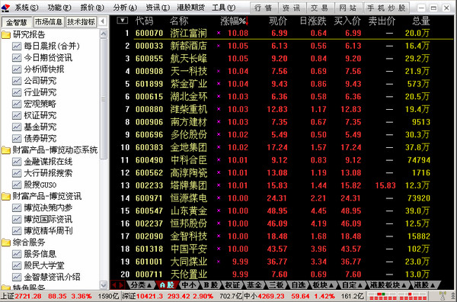Click the 股民大学堂 chart icon
Screen dimensions: 457x302
tap(17, 265)
